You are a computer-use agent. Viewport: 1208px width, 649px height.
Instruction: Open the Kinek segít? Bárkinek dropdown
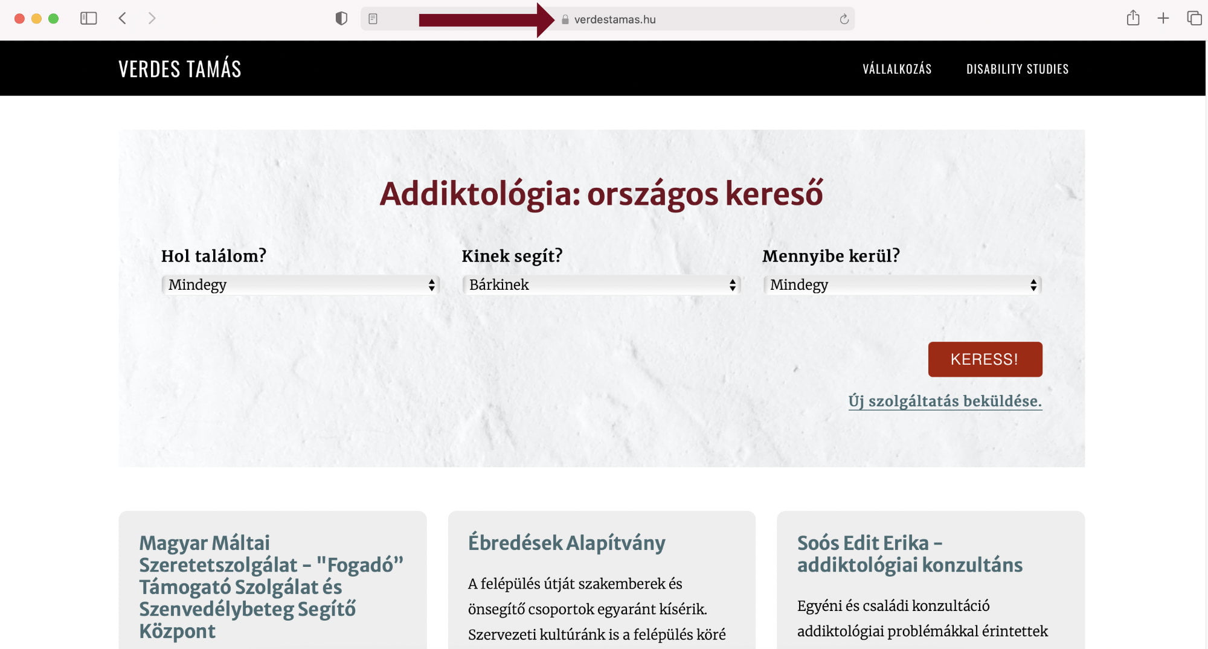point(601,285)
